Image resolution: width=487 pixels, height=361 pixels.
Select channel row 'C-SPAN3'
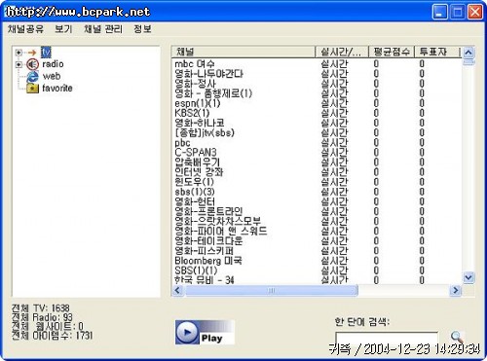coord(317,153)
